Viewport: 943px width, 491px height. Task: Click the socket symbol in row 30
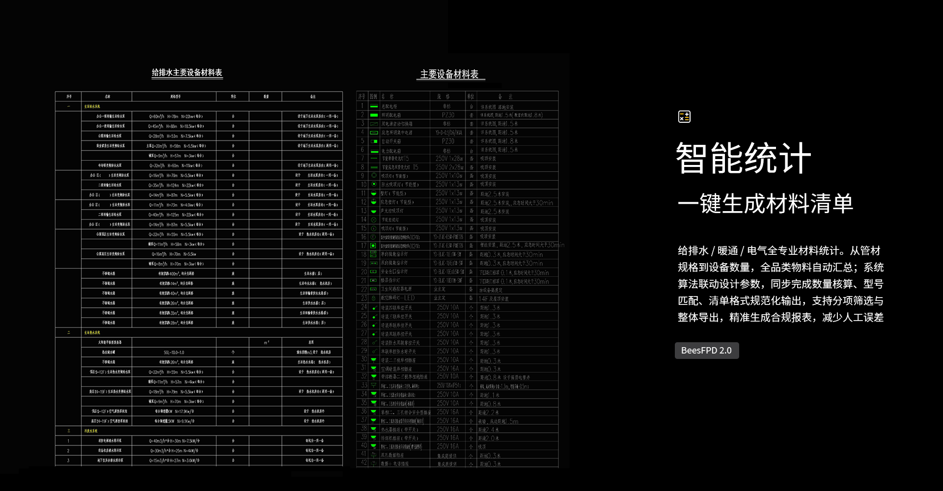(x=374, y=360)
